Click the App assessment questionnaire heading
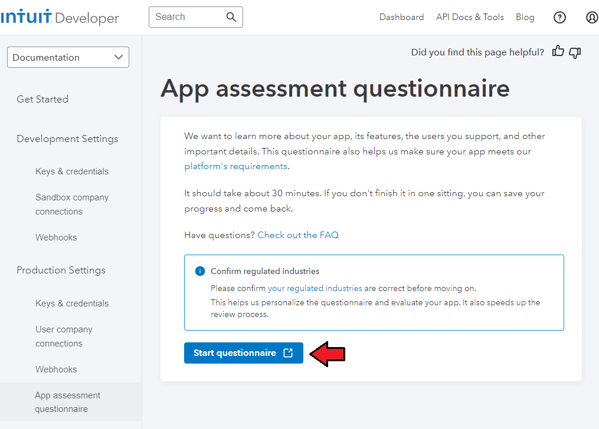599x429 pixels. tap(335, 89)
